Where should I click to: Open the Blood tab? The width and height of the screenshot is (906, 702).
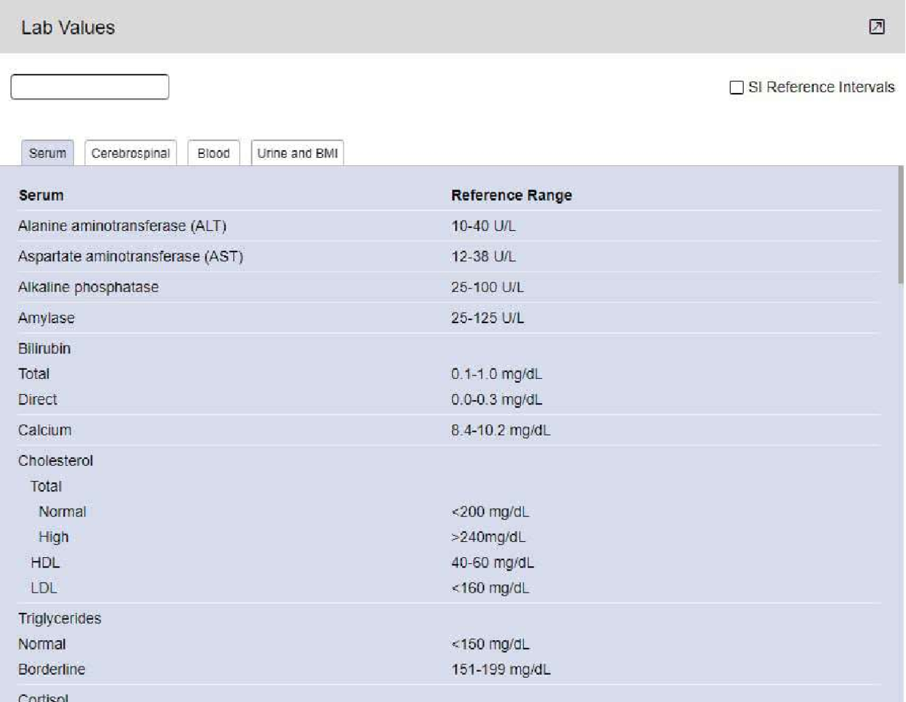coord(214,153)
